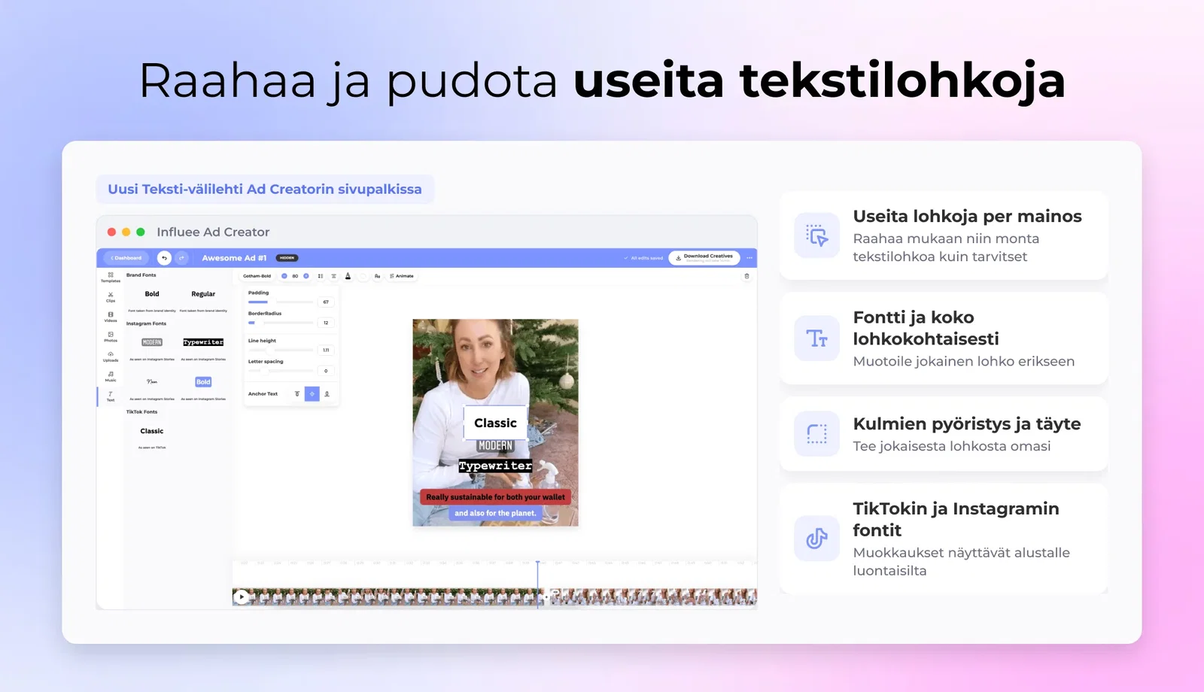Increase font size with plus button
The image size is (1204, 692).
click(x=306, y=276)
